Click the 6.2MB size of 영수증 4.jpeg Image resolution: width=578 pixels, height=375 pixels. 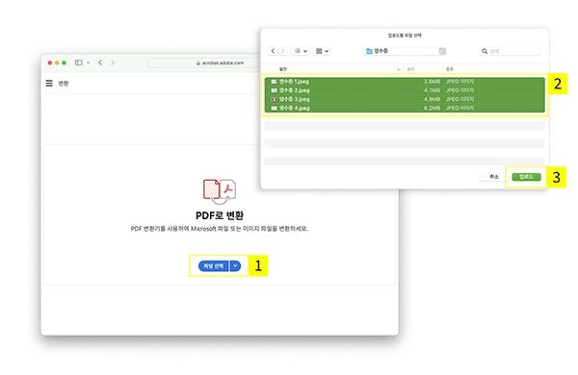[x=432, y=108]
